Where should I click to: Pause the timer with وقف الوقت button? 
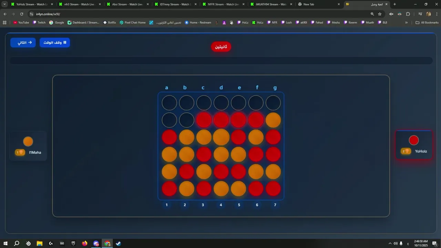(x=55, y=42)
